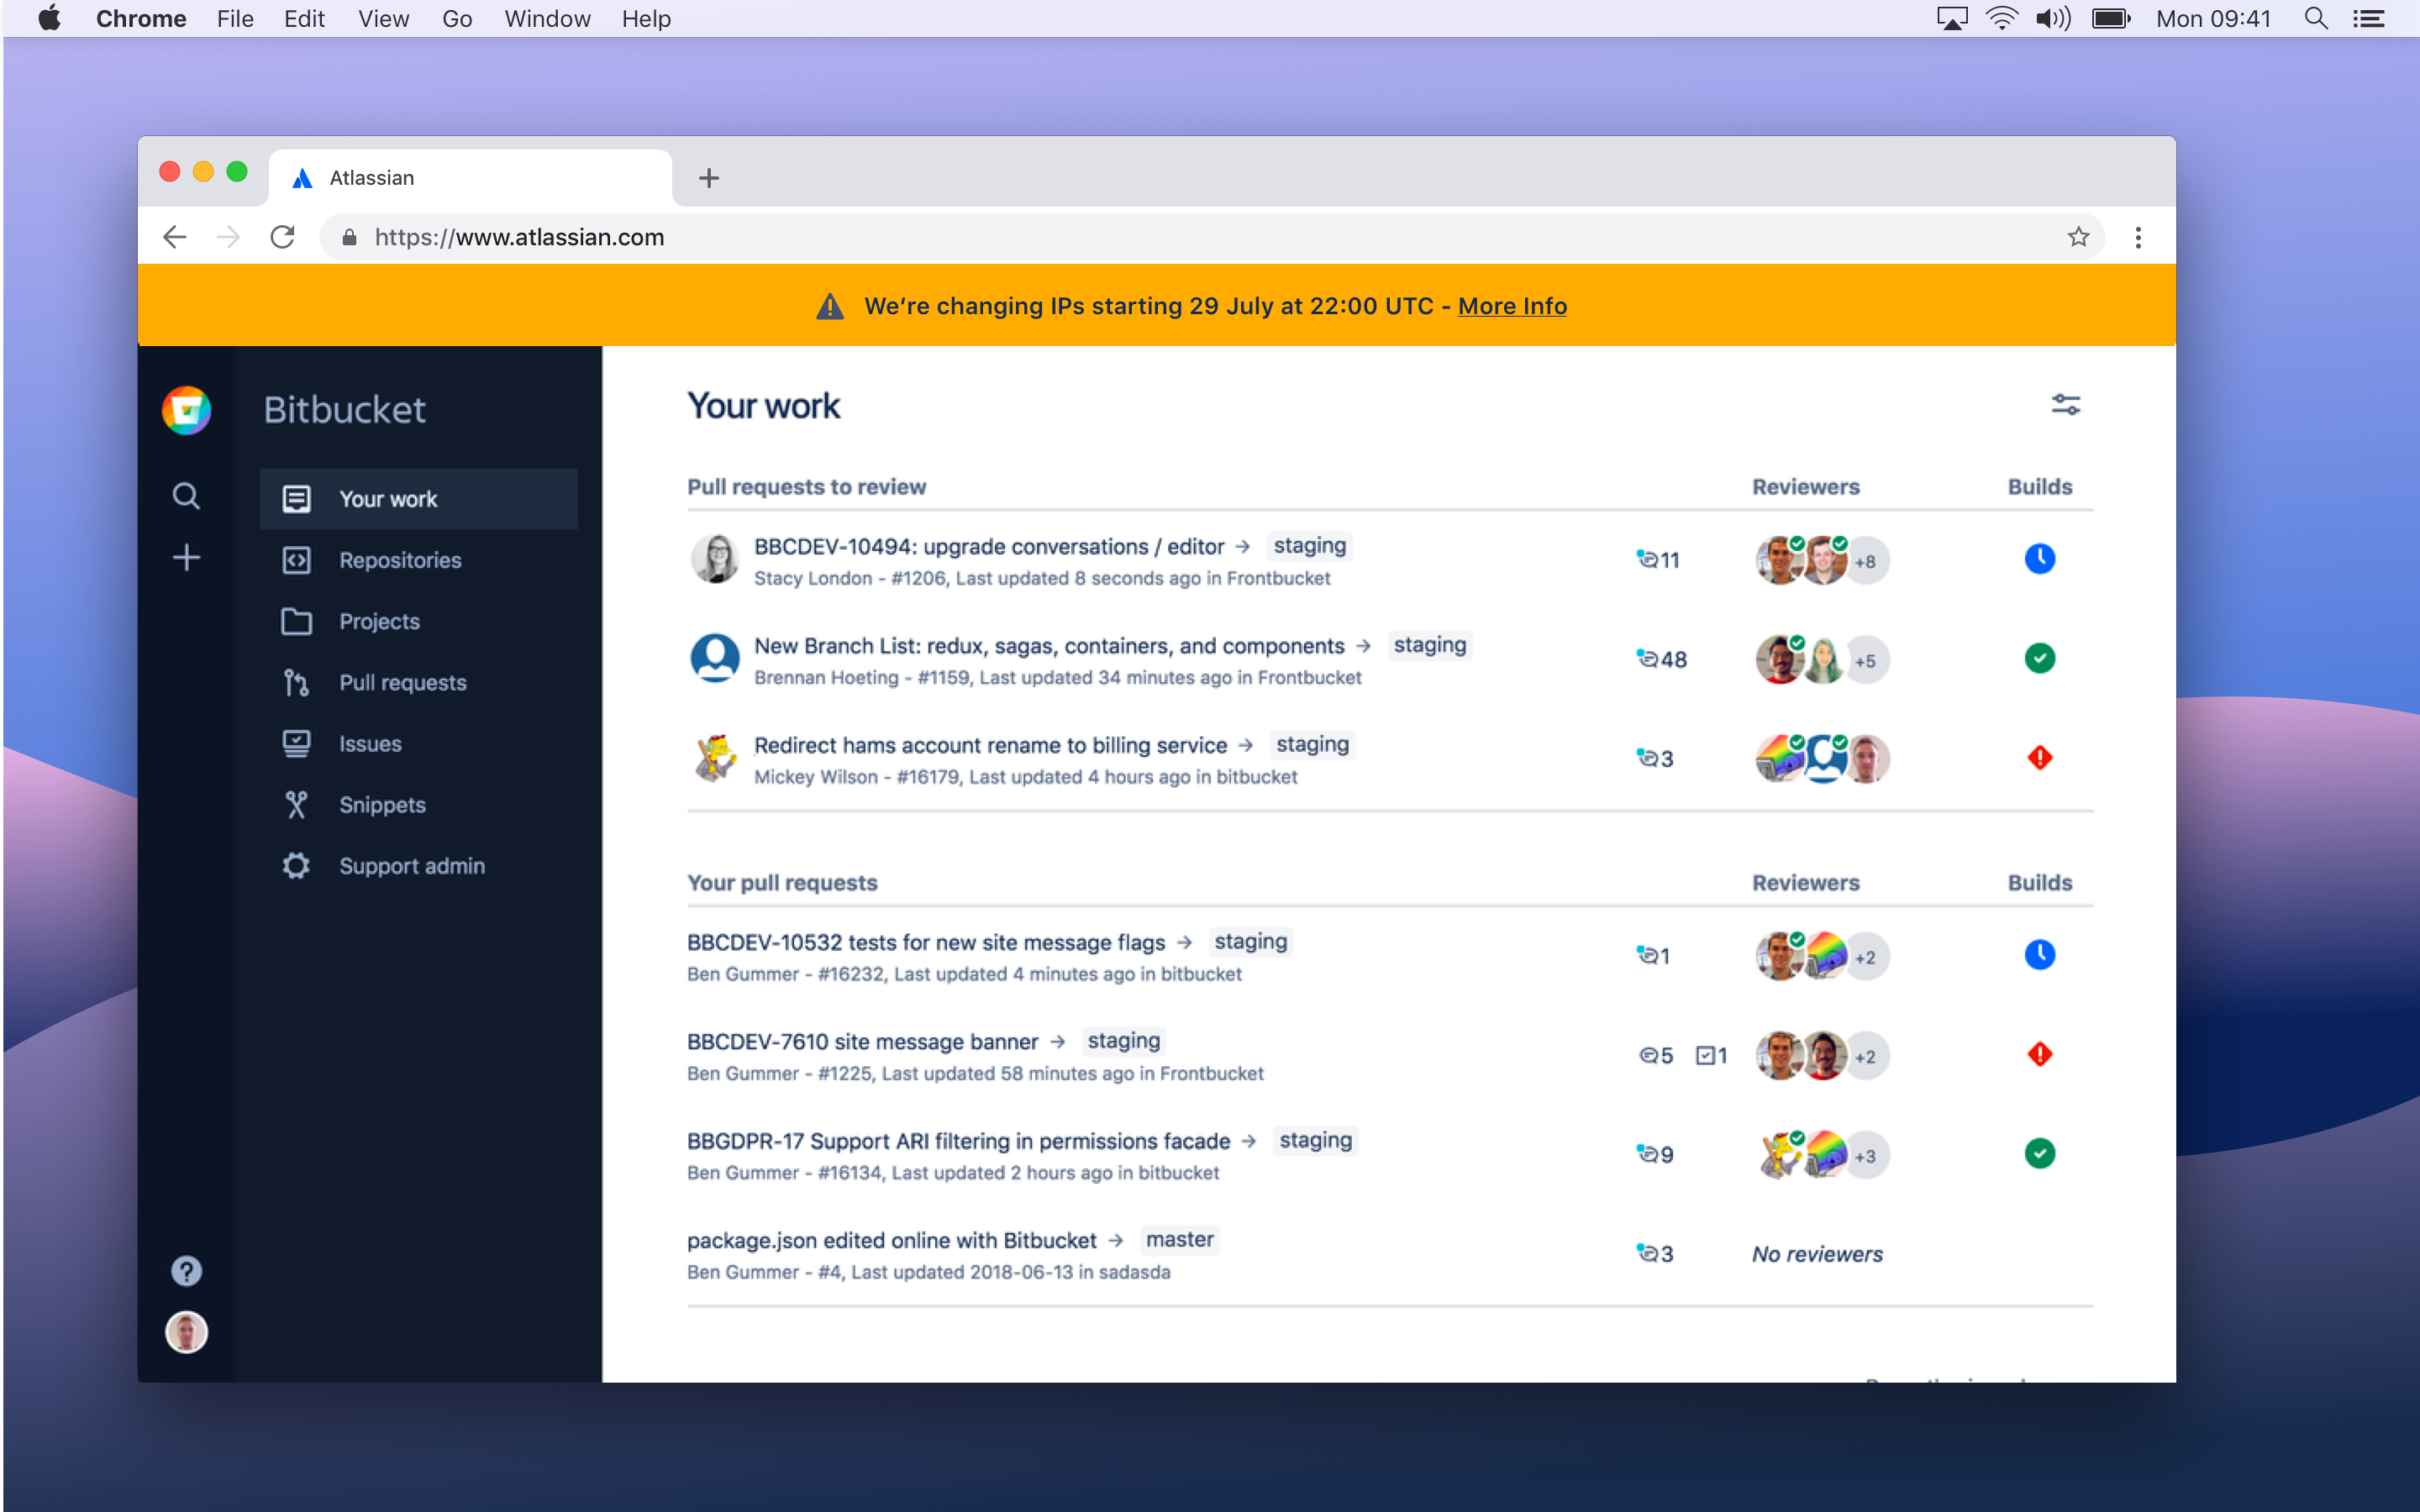Go to Issues in the sidebar
2420x1512 pixels.
pos(419,743)
